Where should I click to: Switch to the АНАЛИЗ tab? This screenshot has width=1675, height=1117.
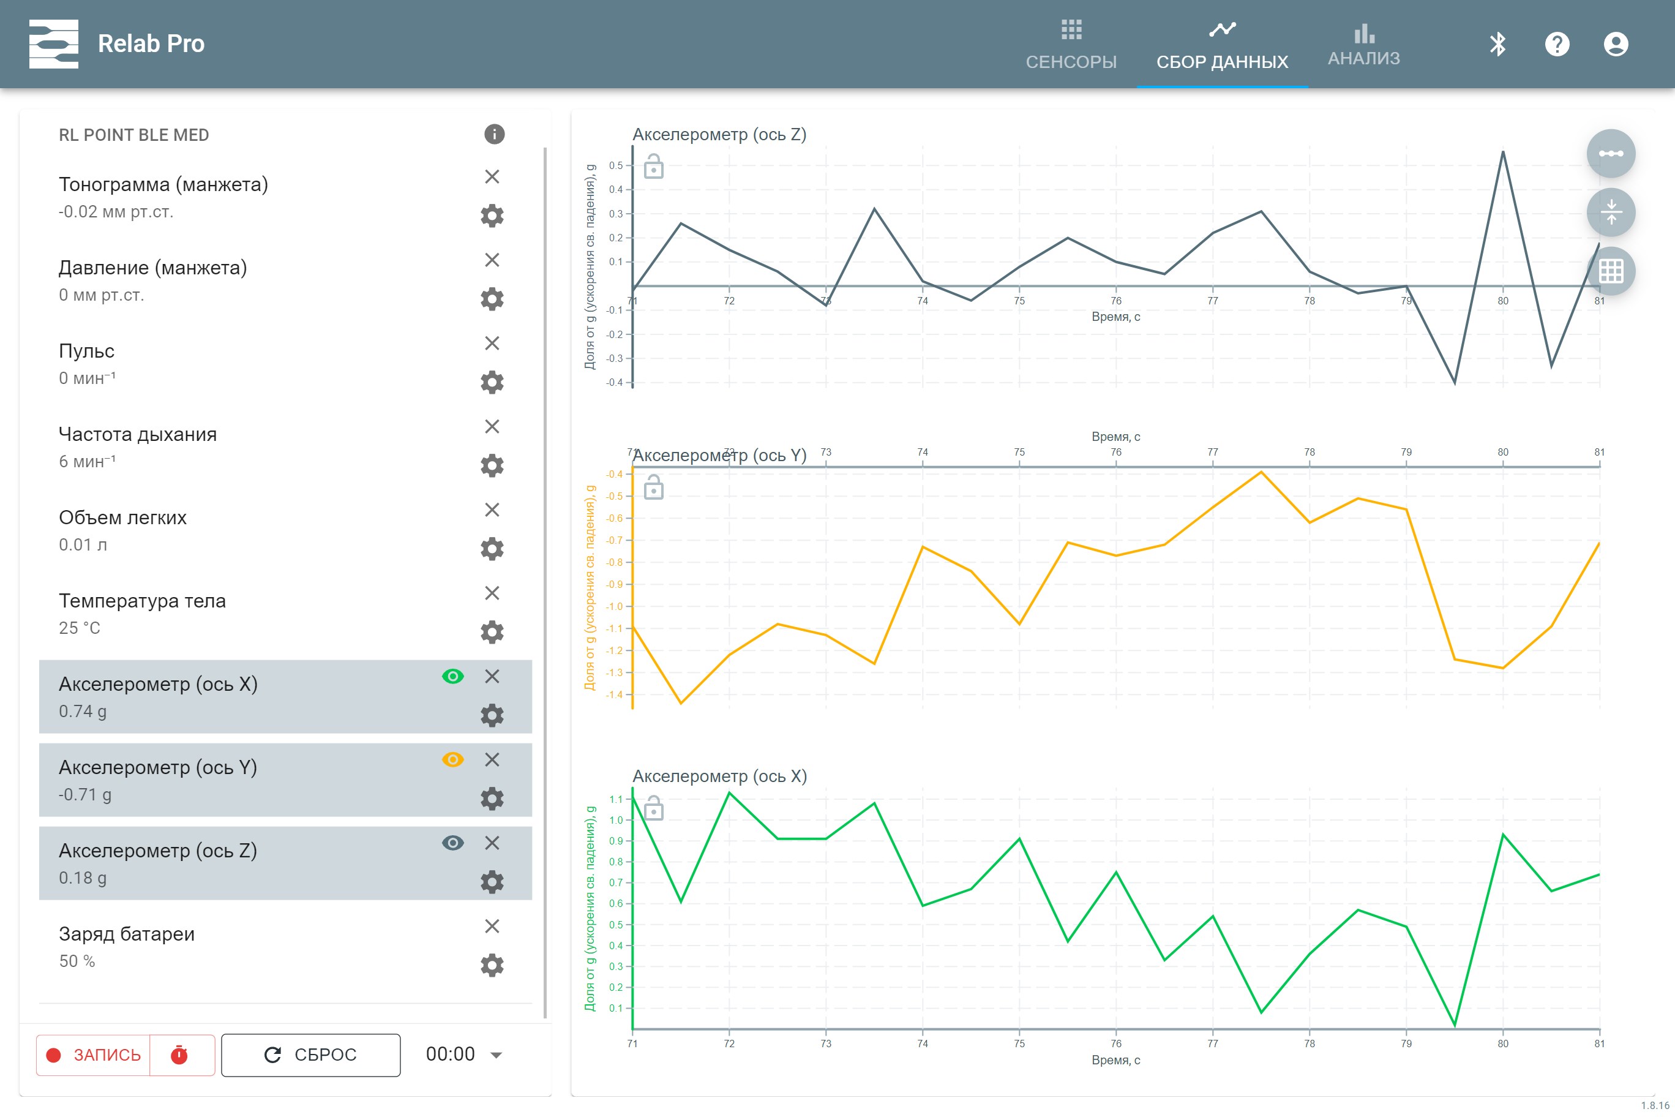coord(1363,44)
